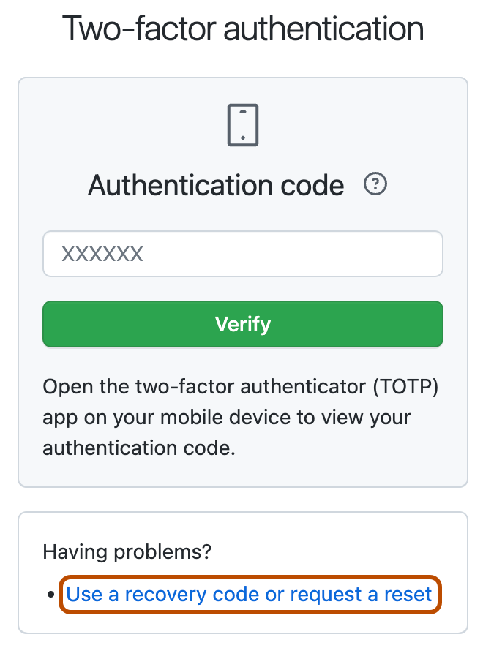
Task: Focus the authentication code input field
Action: click(243, 254)
